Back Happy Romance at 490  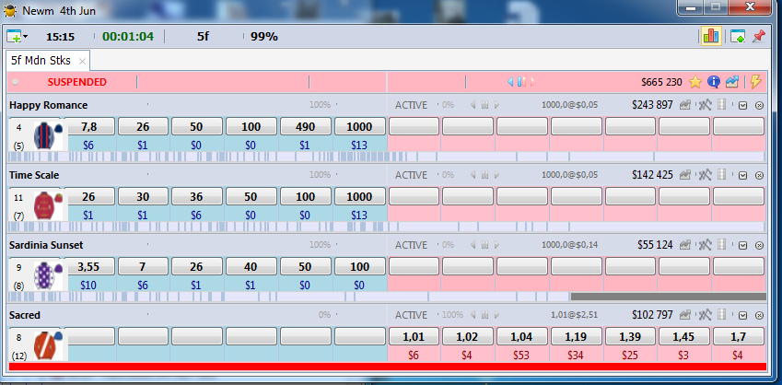(x=305, y=127)
